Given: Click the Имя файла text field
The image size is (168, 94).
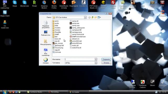Looking at the screenshot, I should pos(80,59).
